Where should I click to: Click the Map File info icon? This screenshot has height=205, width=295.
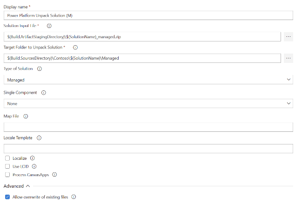(x=26, y=116)
